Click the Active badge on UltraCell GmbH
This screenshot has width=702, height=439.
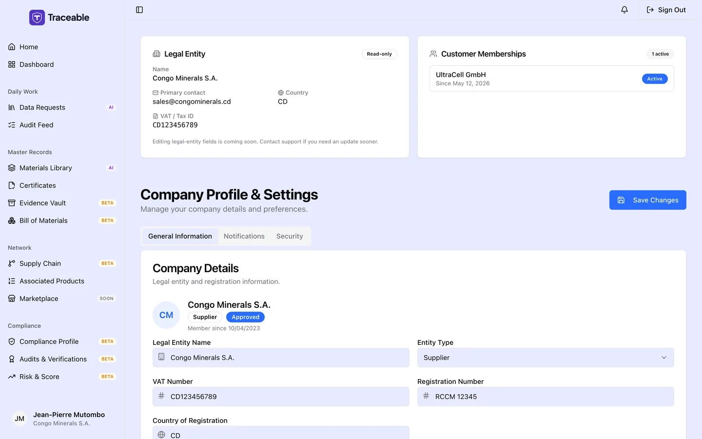coord(655,79)
